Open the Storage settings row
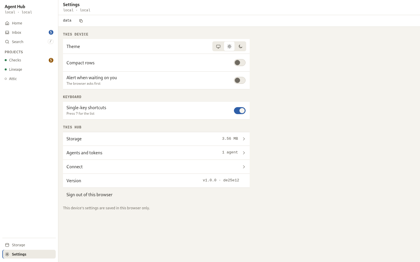This screenshot has height=262, width=420. 156,139
